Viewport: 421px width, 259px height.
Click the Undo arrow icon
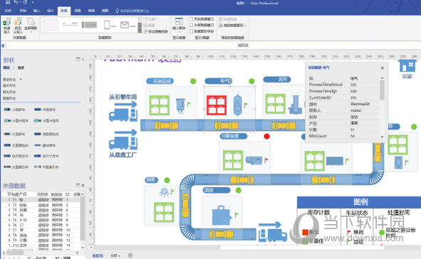tap(16, 2)
